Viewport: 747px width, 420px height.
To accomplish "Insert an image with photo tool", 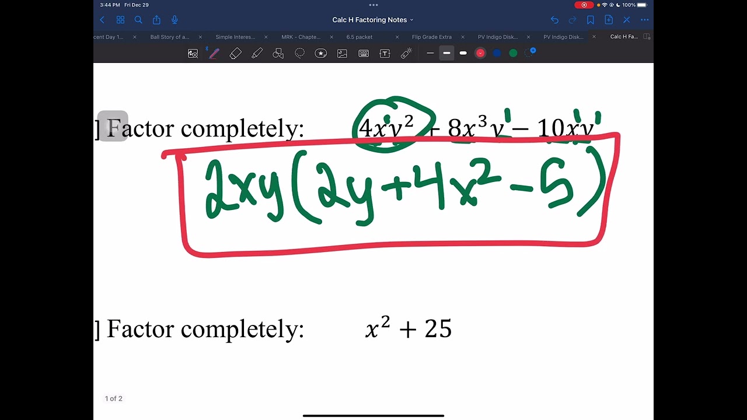I will (342, 54).
